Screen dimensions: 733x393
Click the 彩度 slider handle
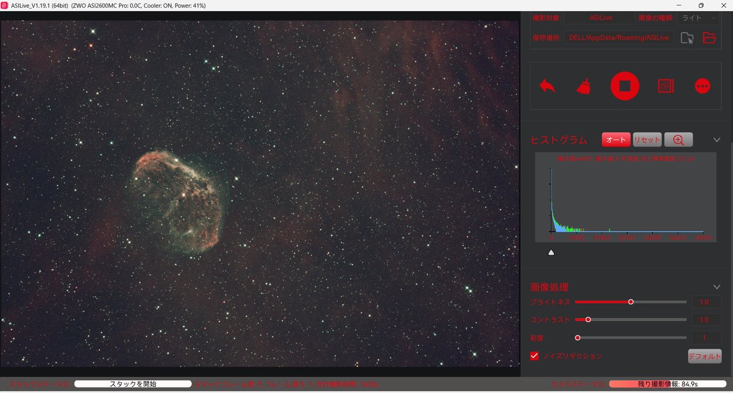(578, 337)
